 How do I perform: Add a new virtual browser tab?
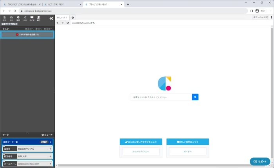pyautogui.click(x=73, y=18)
